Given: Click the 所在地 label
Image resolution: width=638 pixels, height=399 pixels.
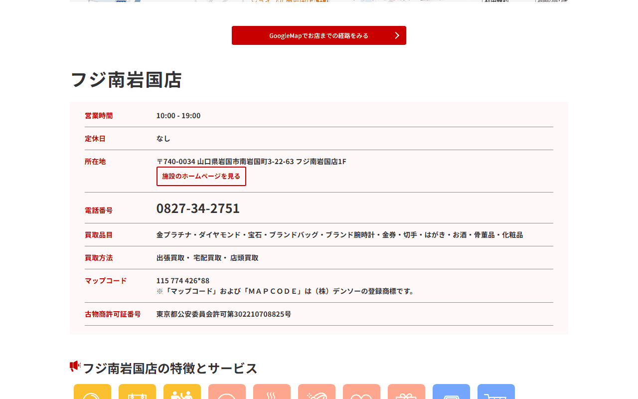Looking at the screenshot, I should click(95, 162).
